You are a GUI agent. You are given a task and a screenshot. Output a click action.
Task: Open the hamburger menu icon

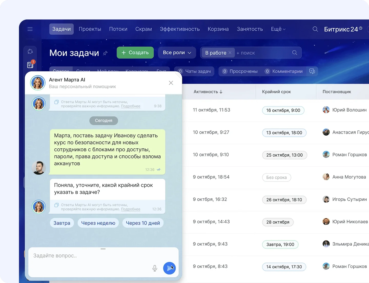click(30, 29)
